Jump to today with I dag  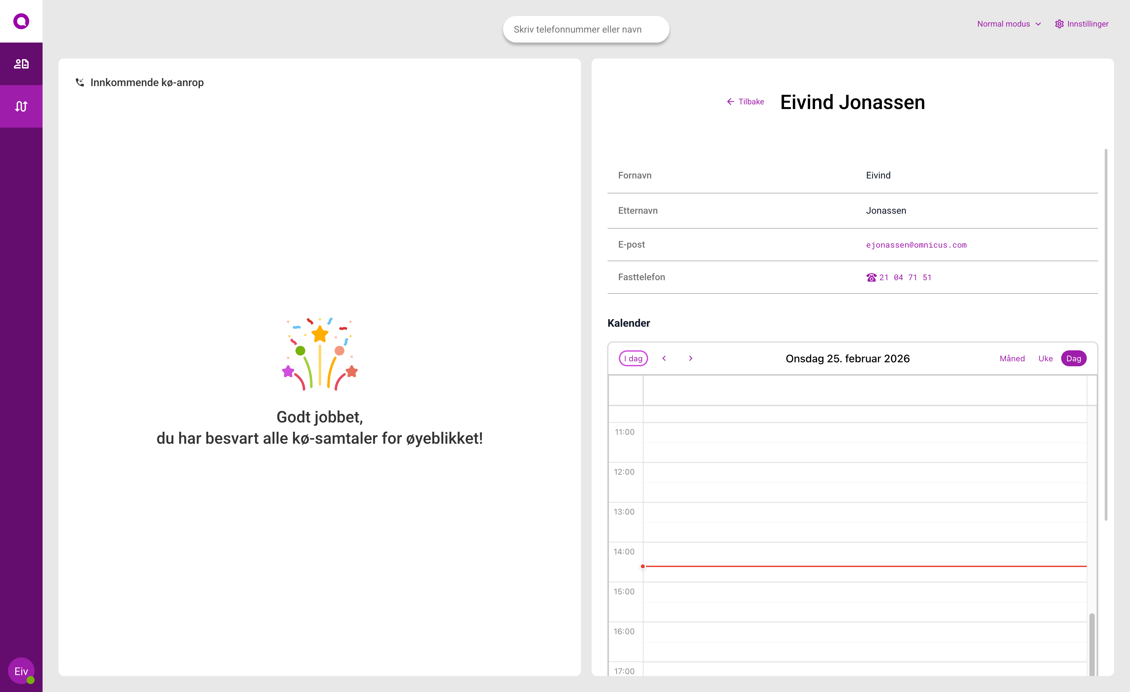point(633,358)
